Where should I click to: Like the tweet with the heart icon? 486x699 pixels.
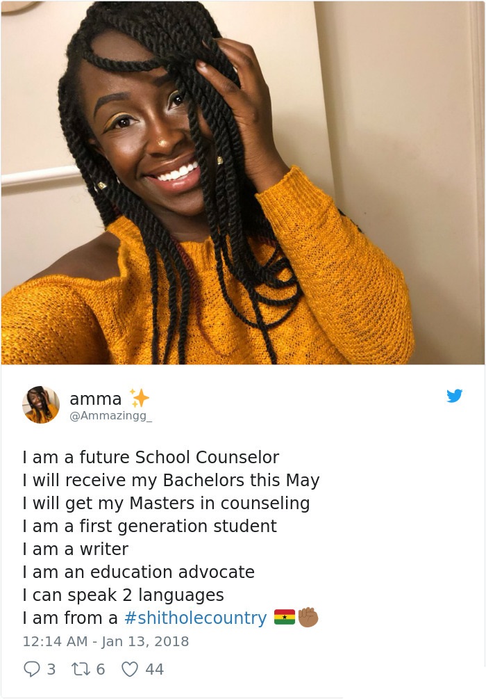pos(130,669)
